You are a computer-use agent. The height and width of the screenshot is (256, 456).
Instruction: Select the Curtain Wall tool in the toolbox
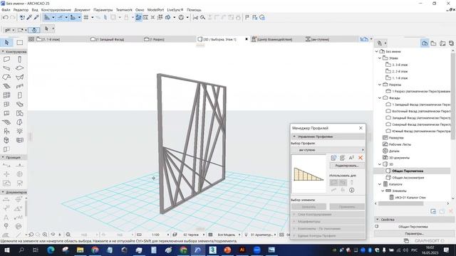[x=6, y=95]
